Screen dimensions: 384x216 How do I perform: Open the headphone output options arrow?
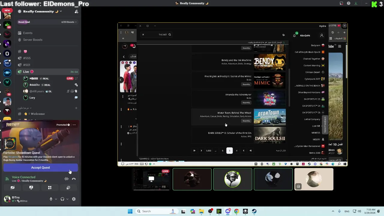[x=67, y=199]
